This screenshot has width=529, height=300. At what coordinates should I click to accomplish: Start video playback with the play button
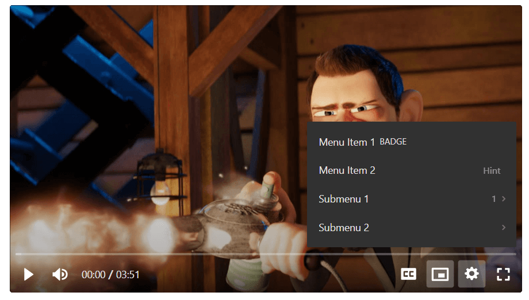pos(29,274)
